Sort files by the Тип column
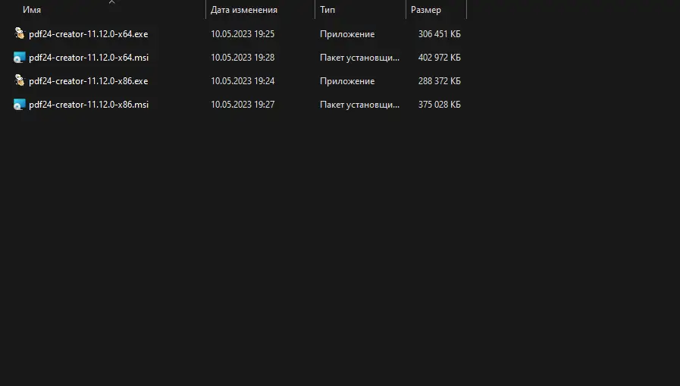 (328, 11)
